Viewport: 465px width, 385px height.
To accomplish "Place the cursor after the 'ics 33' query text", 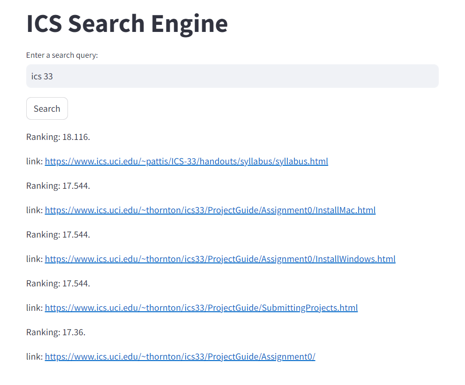I will coord(53,77).
